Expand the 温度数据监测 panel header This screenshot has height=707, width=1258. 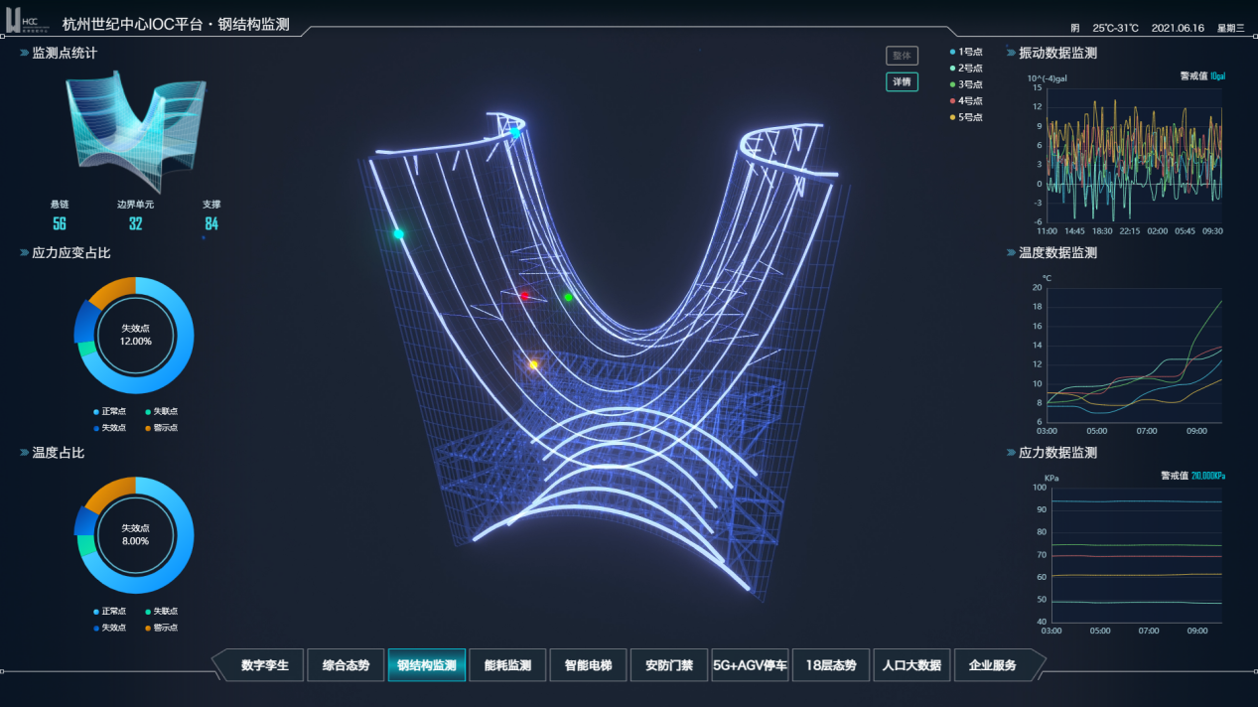pos(1057,253)
